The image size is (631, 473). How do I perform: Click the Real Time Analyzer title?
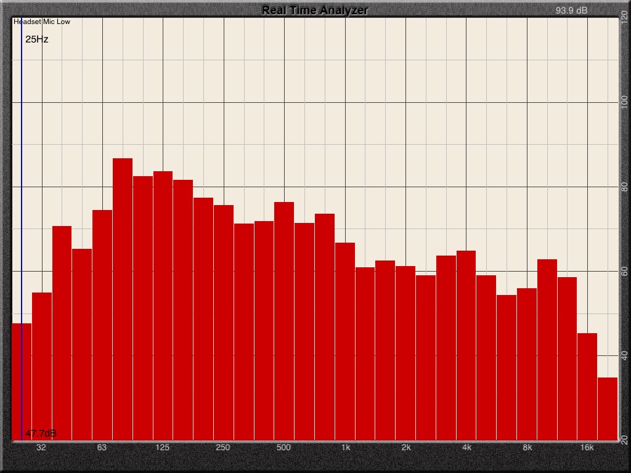[315, 10]
